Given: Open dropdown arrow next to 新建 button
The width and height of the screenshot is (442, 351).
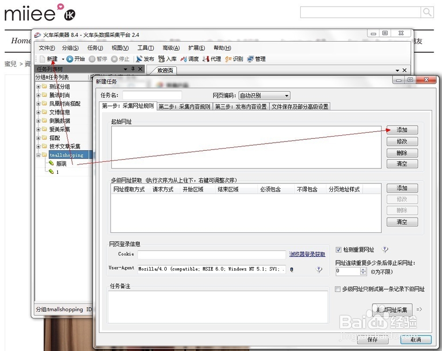Looking at the screenshot, I should 63,59.
